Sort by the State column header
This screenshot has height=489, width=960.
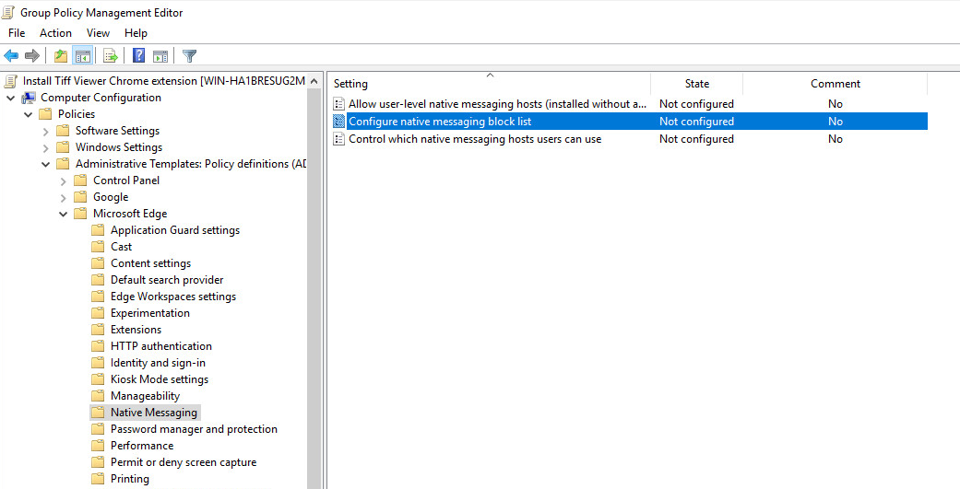tap(696, 84)
